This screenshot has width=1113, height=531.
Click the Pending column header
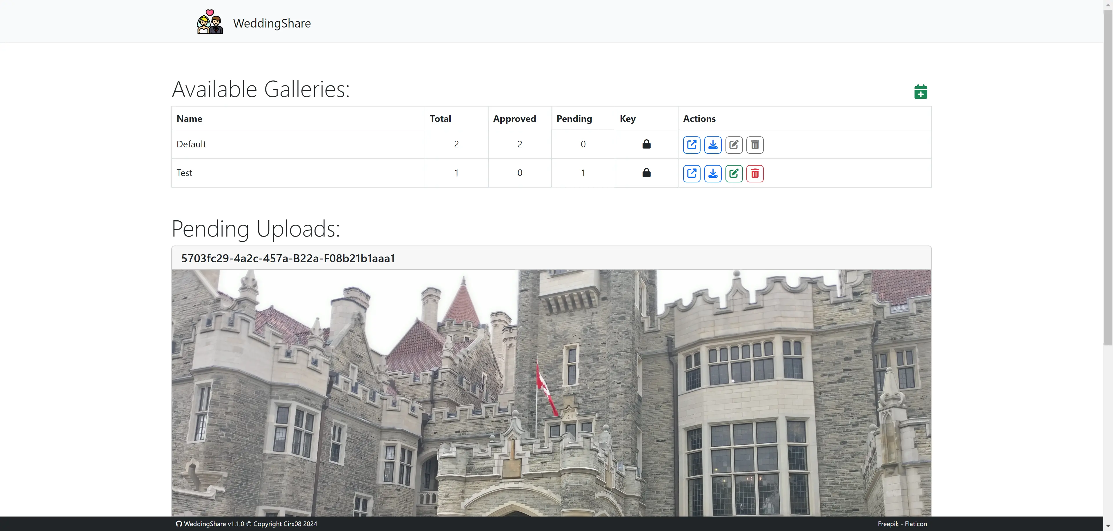click(x=574, y=119)
